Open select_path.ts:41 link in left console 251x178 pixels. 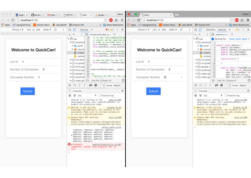(111, 127)
